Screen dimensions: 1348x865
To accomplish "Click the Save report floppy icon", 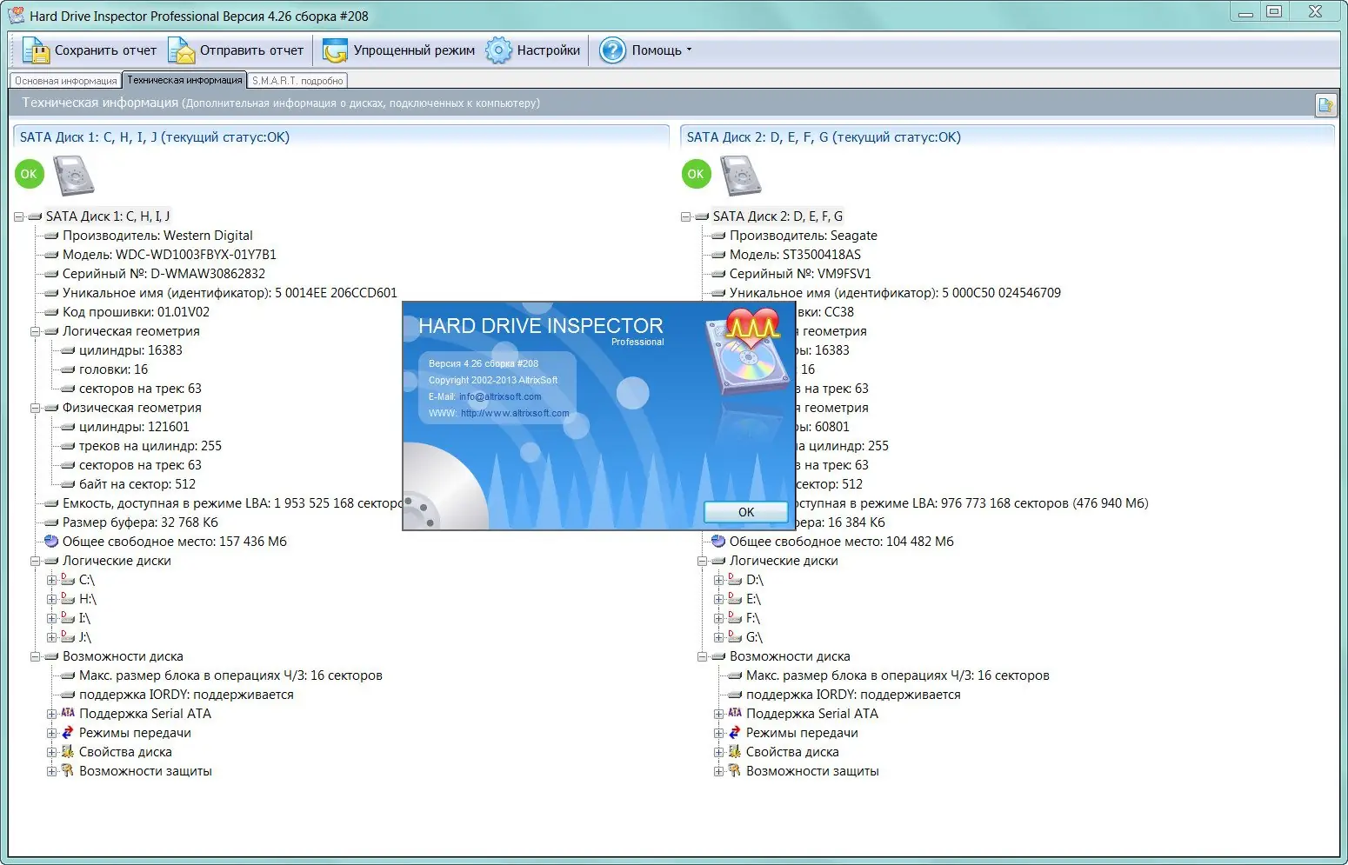I will 36,50.
